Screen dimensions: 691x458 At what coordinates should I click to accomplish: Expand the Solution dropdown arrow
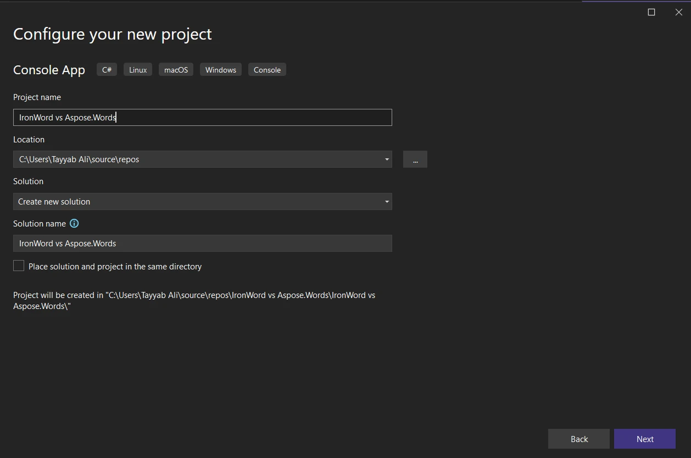click(387, 202)
